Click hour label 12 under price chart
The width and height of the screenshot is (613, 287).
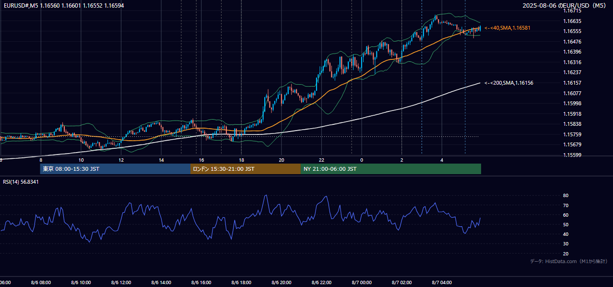click(x=121, y=160)
